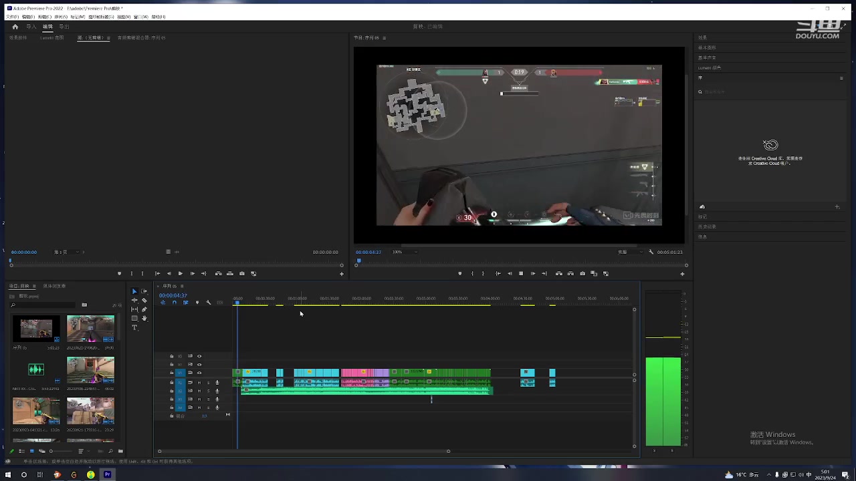Select the Type (T) tool

click(134, 327)
